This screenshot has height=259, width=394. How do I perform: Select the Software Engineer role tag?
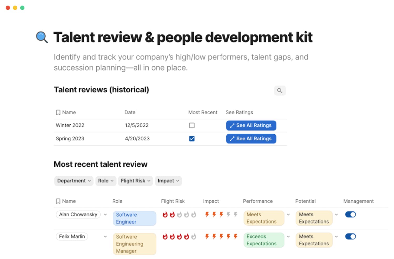coord(134,218)
